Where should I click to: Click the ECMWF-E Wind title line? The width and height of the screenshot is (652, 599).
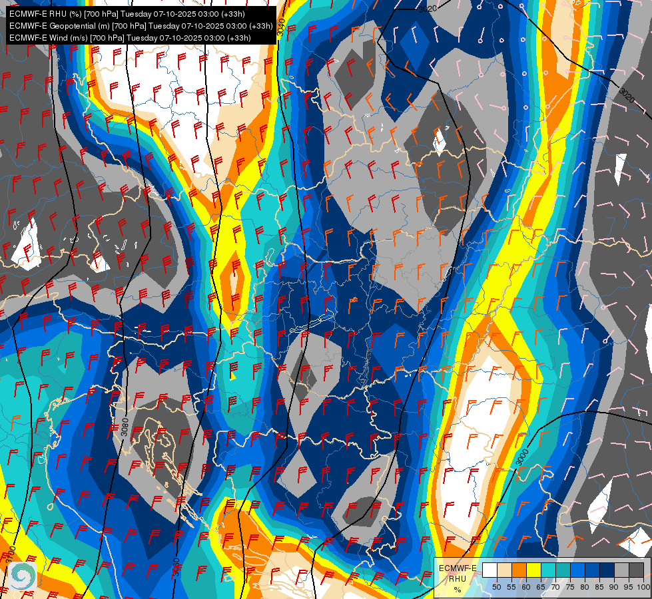130,38
